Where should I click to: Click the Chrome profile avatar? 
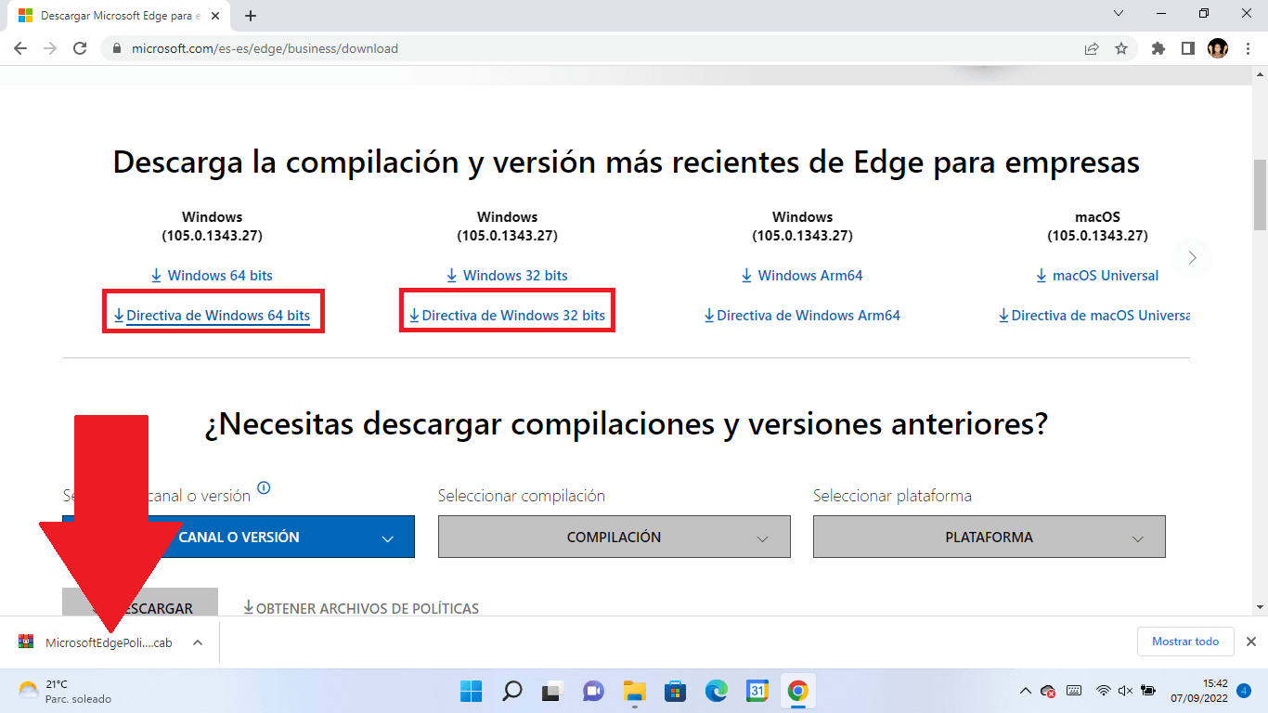[1218, 48]
